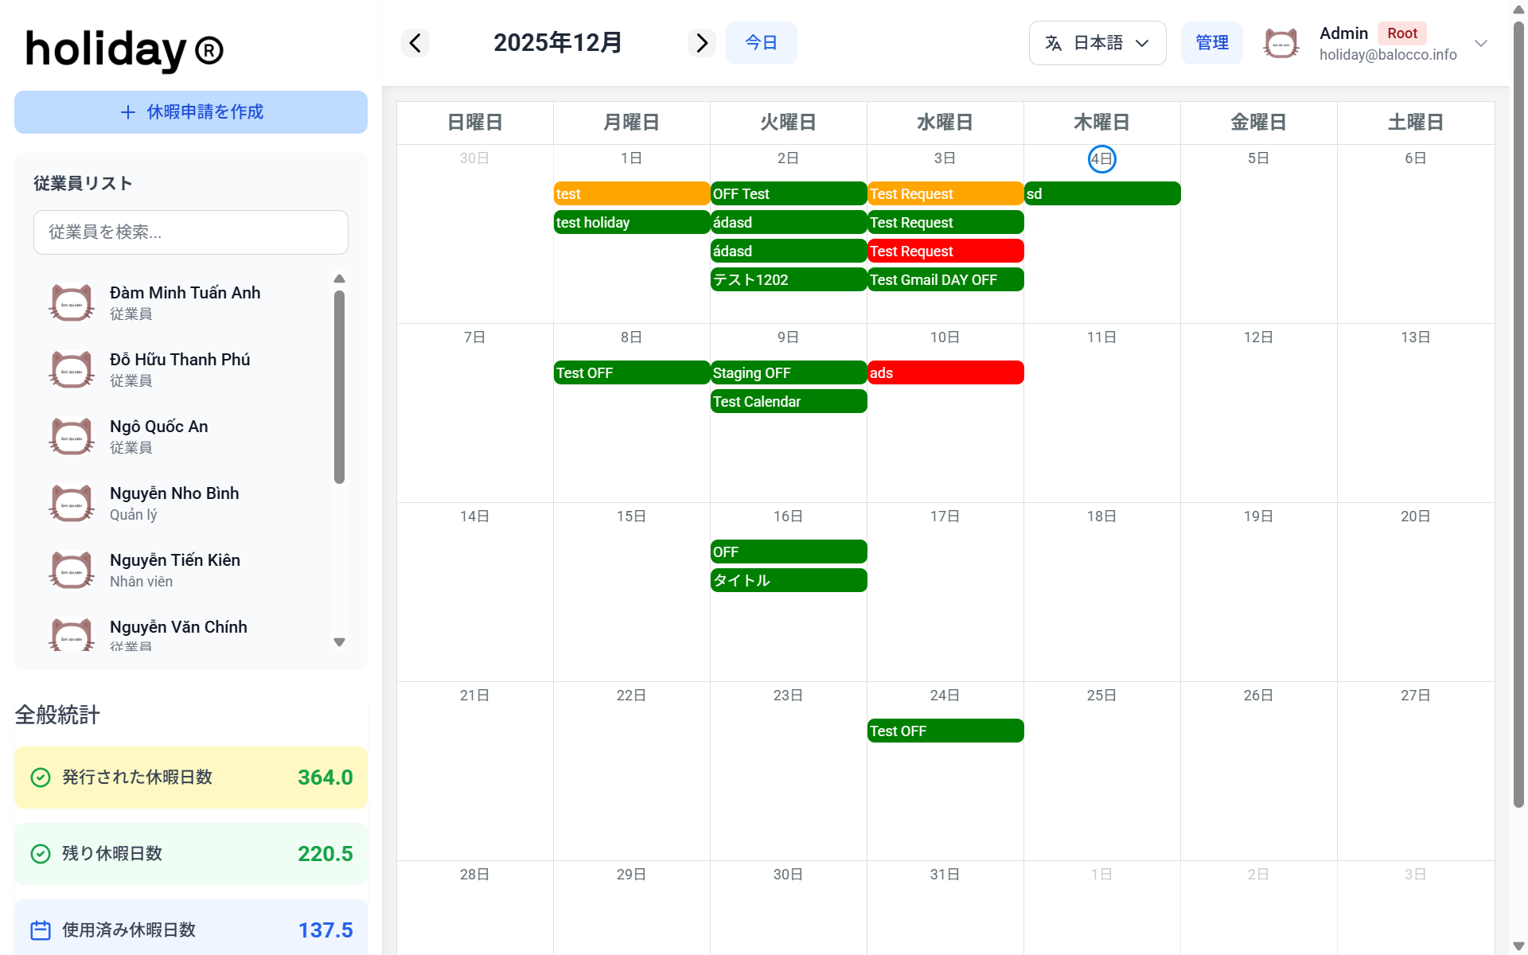Image resolution: width=1528 pixels, height=955 pixels.
Task: Expand the Admin account menu chevron
Action: (x=1480, y=43)
